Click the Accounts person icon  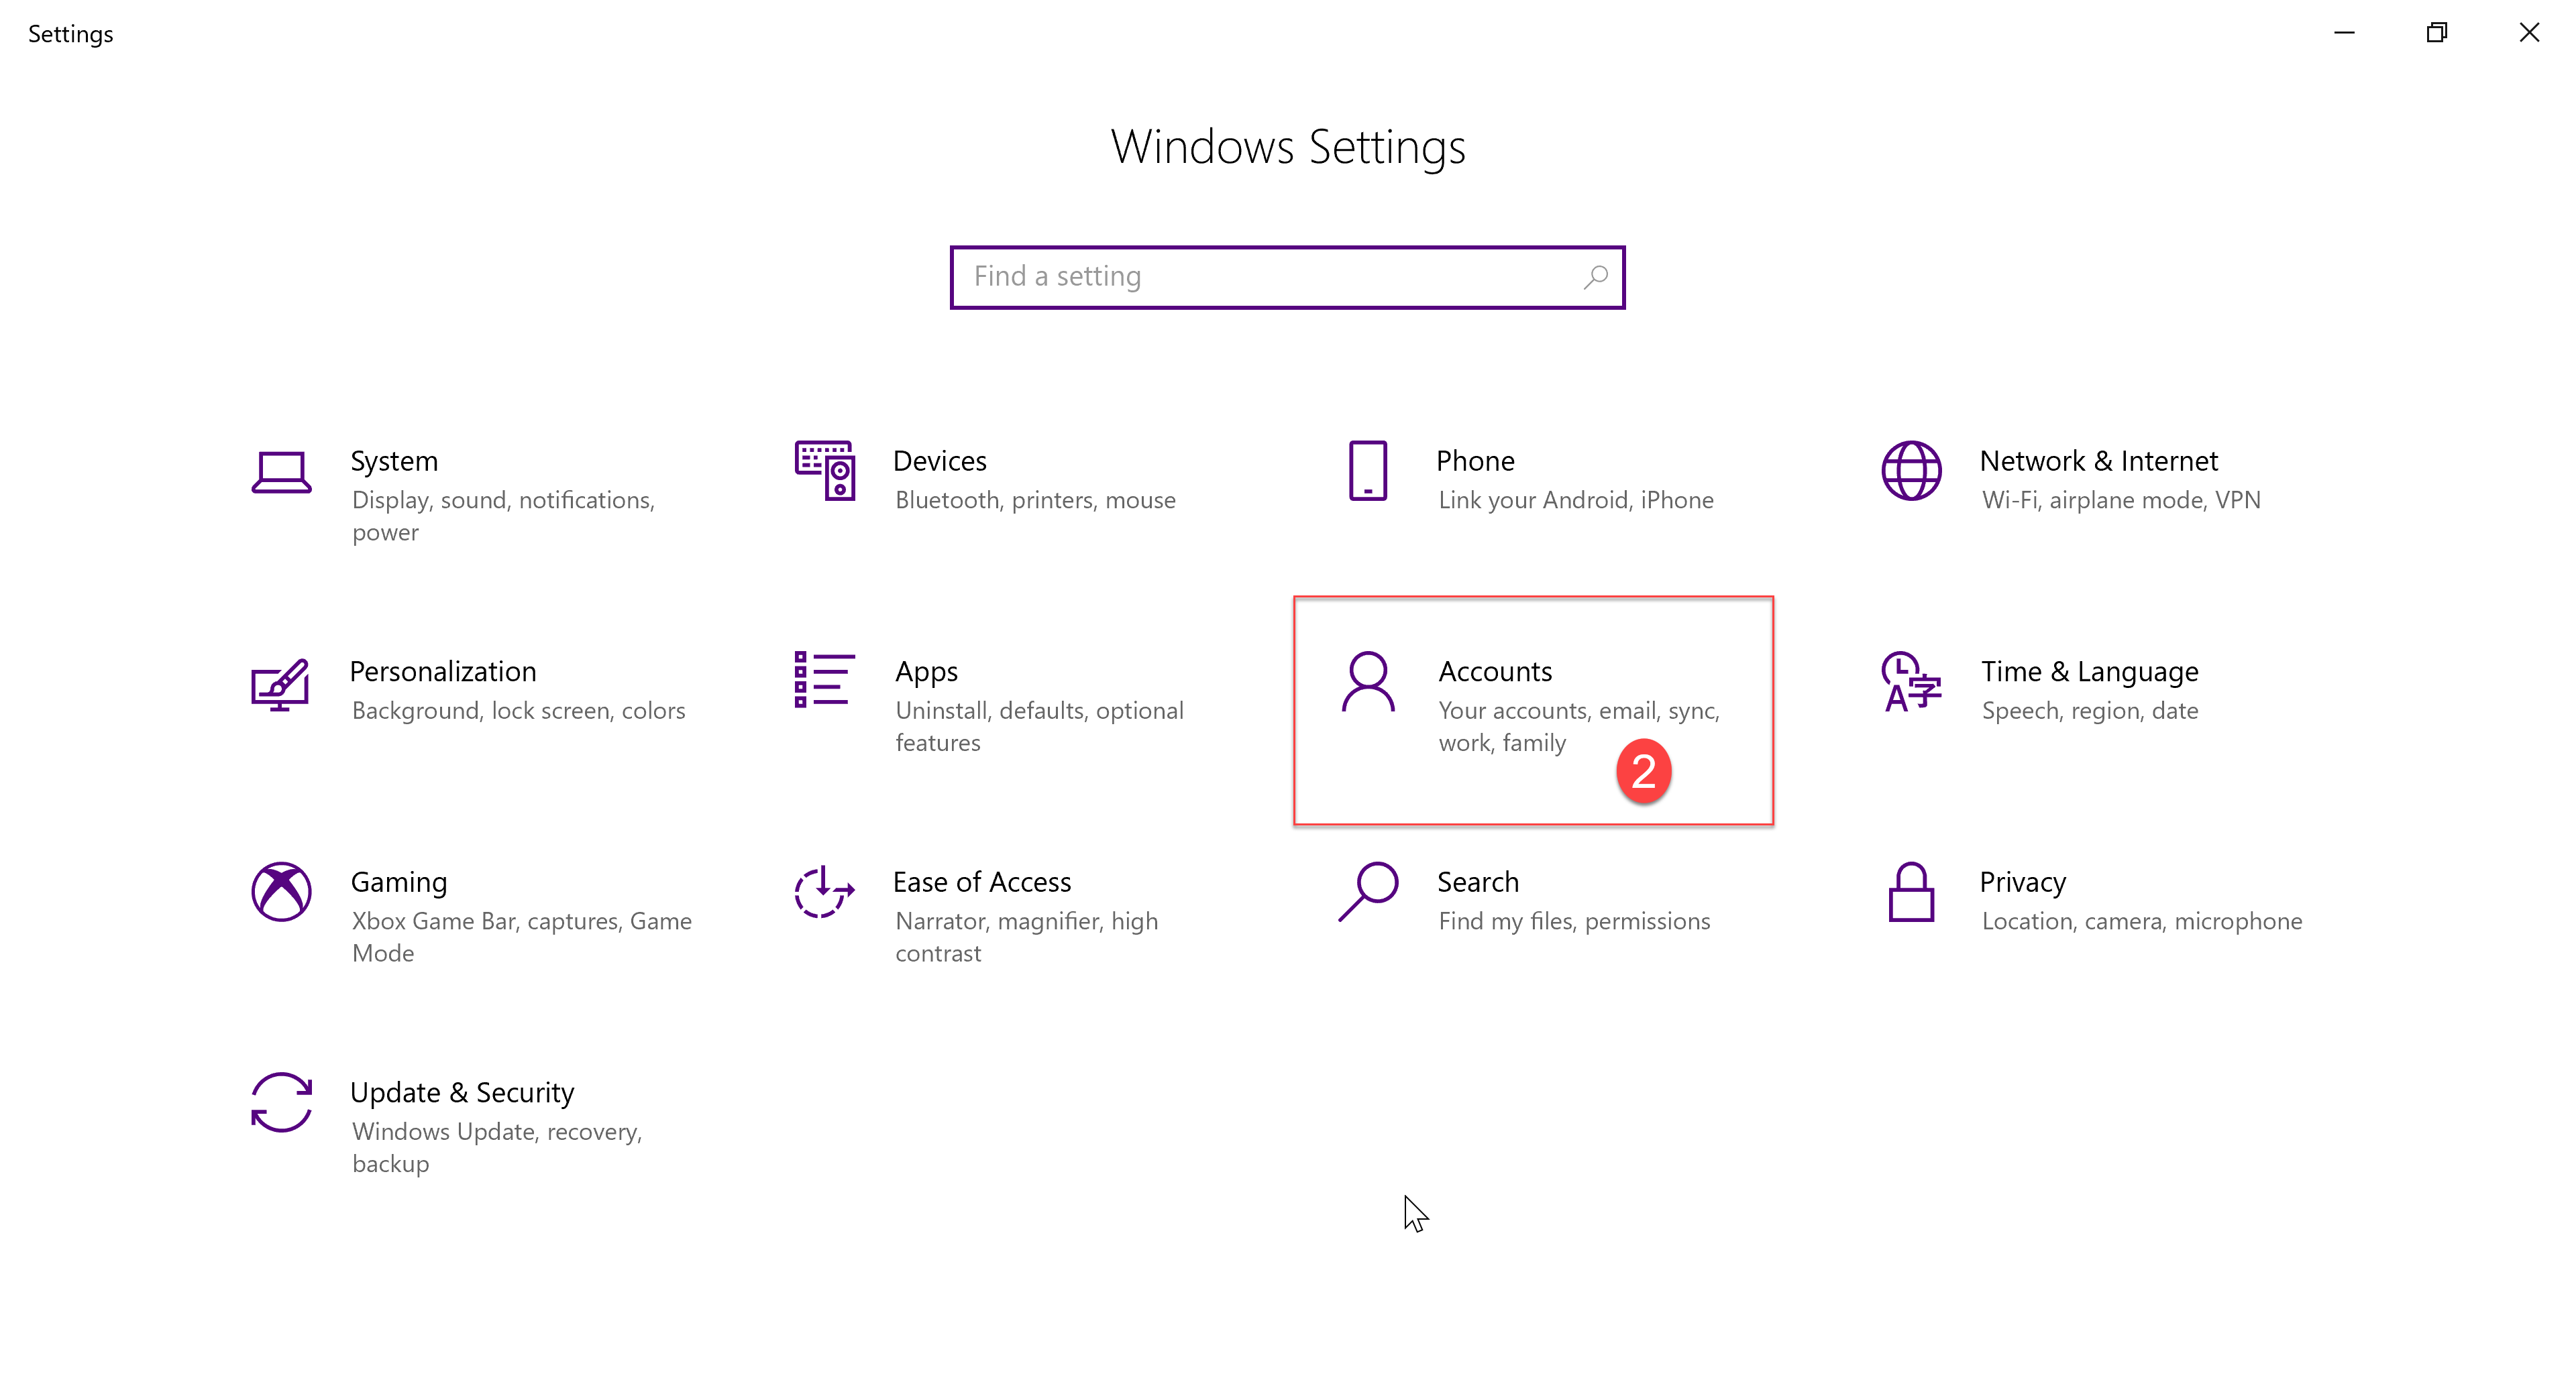click(x=1367, y=681)
